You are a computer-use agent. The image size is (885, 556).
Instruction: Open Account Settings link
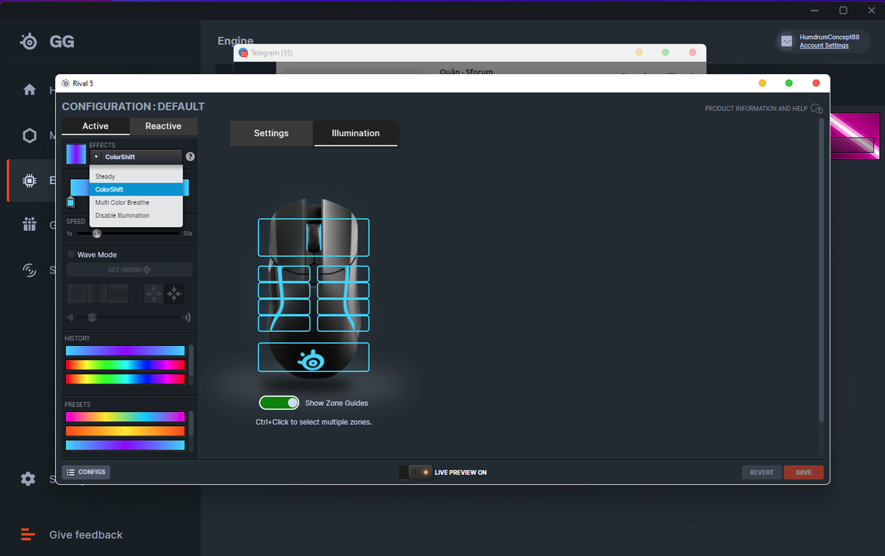click(x=824, y=46)
